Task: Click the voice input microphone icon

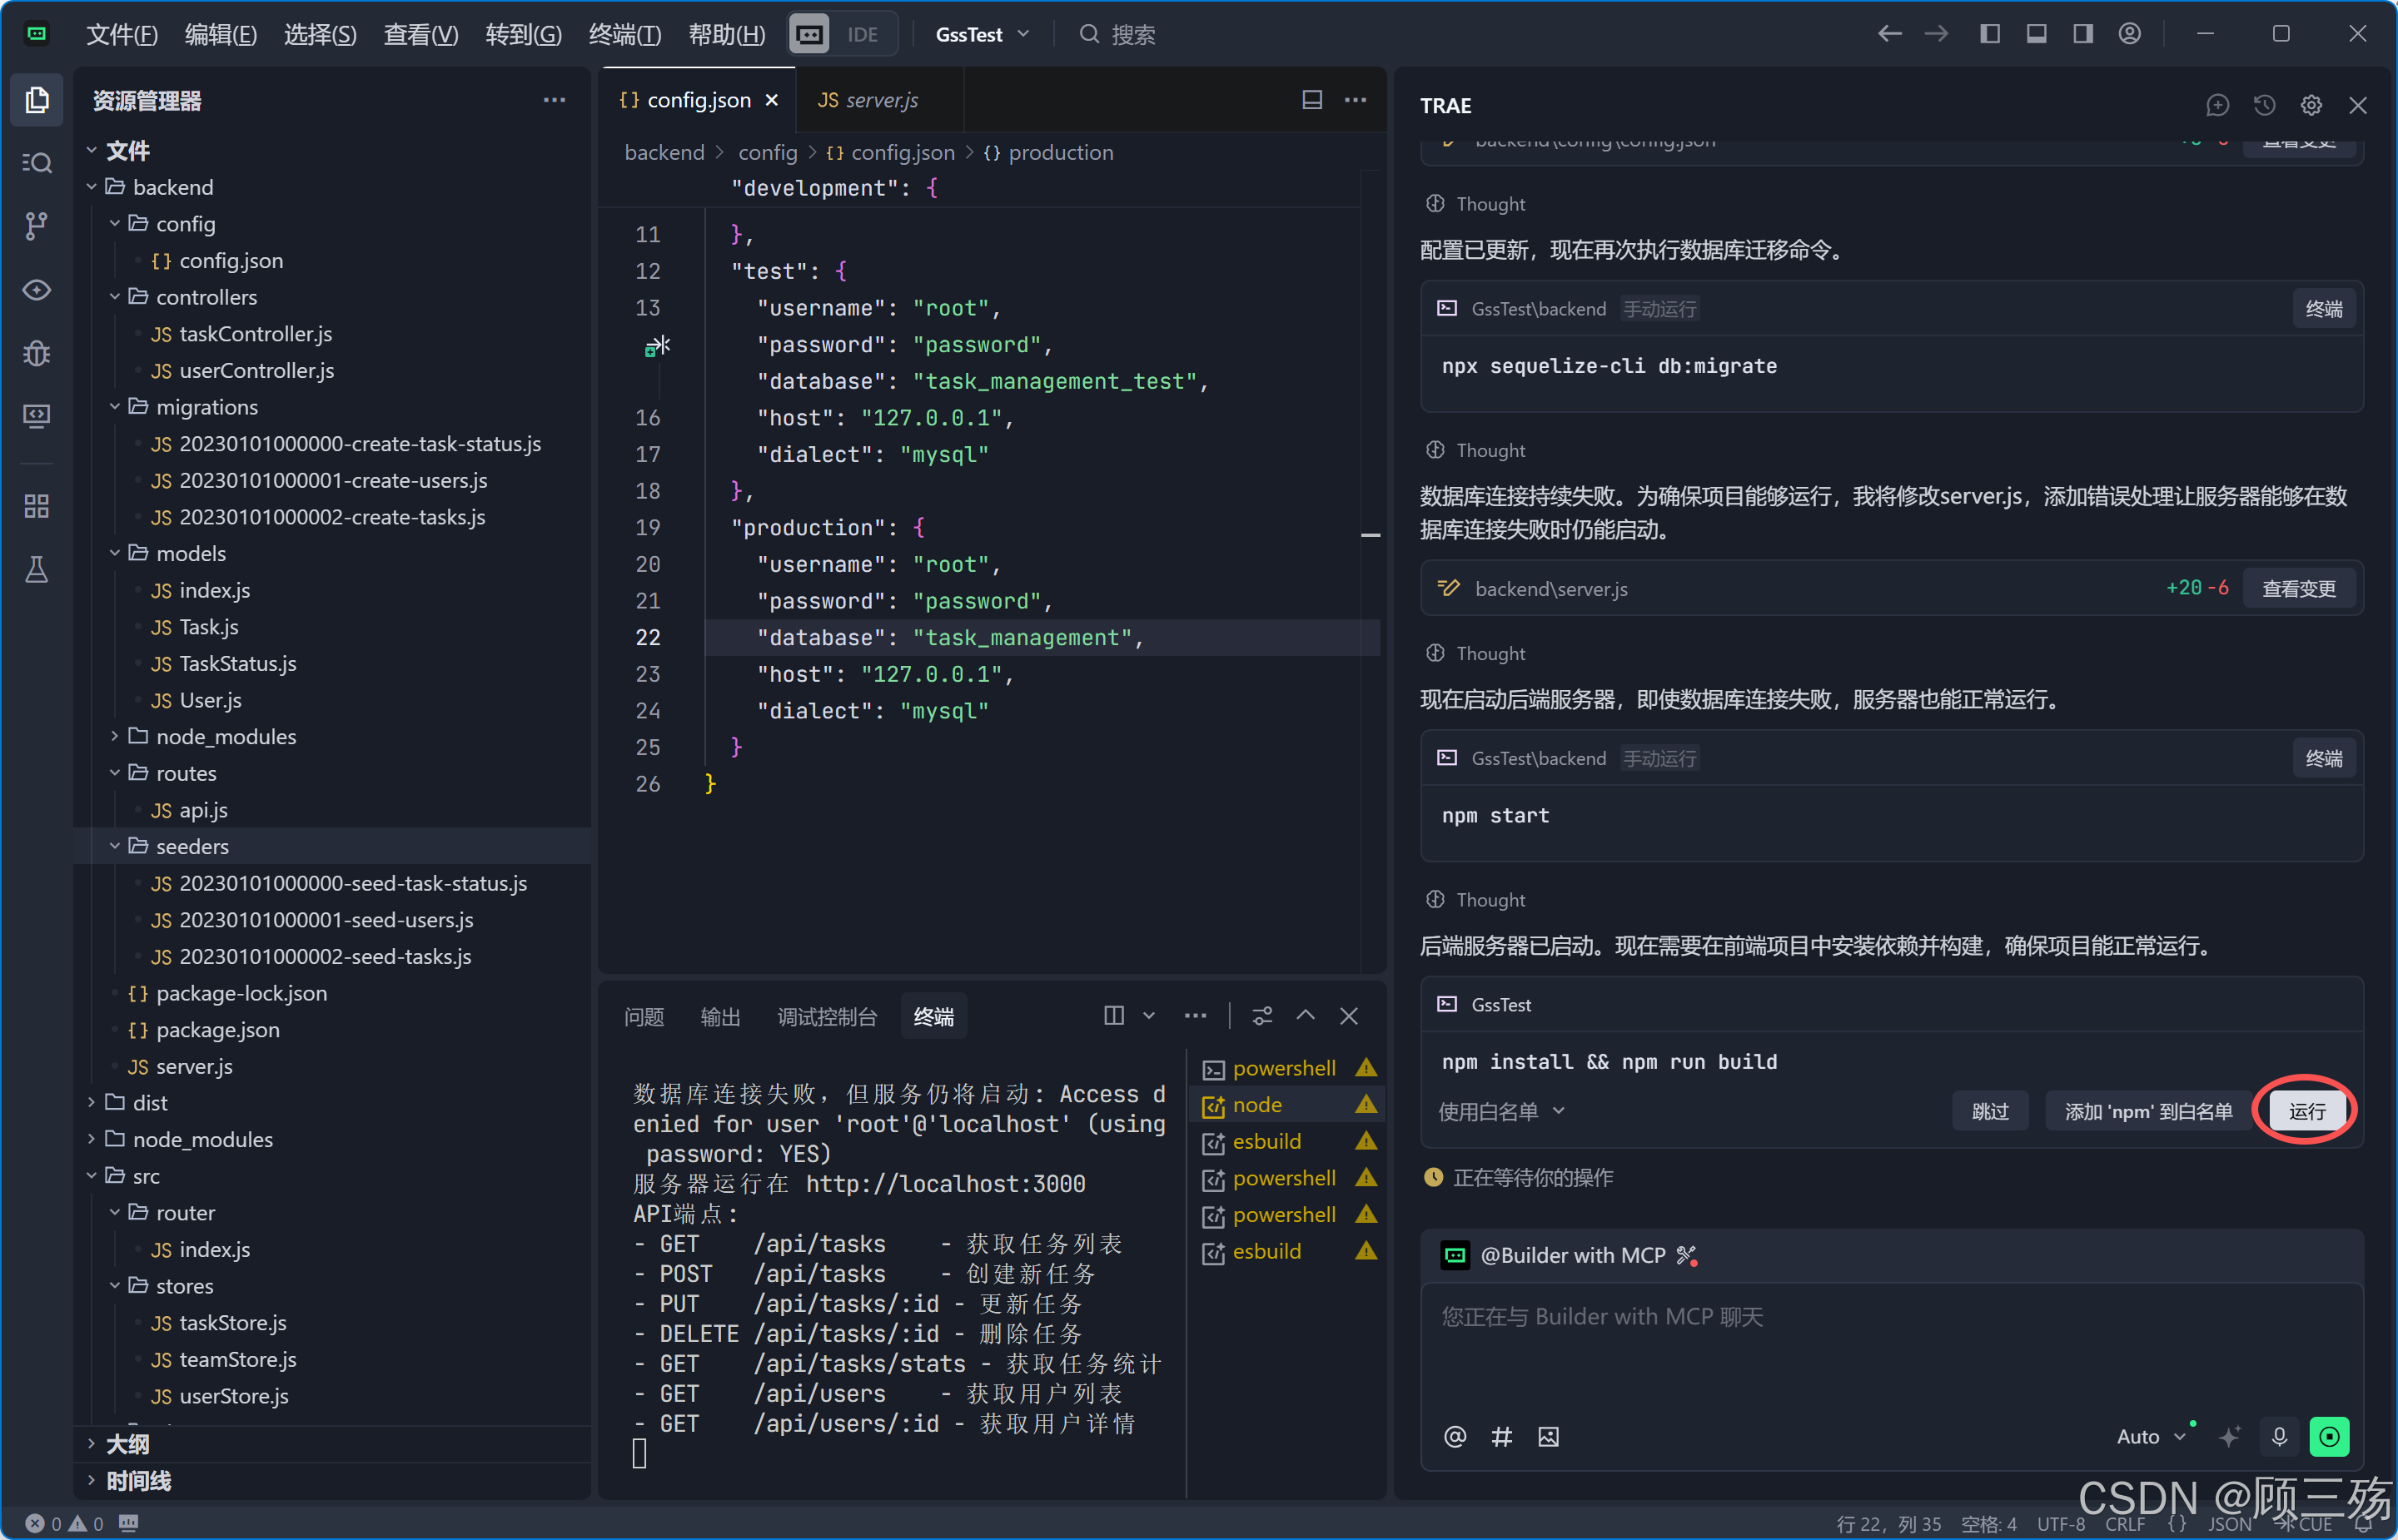Action: pos(2279,1437)
